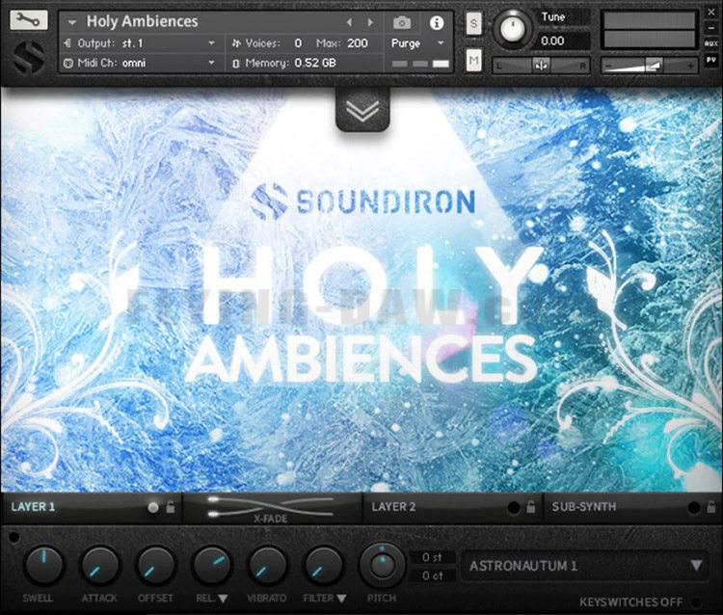Open the ASTRONAUTUM 1 sound dropdown
The image size is (723, 615).
point(585,566)
